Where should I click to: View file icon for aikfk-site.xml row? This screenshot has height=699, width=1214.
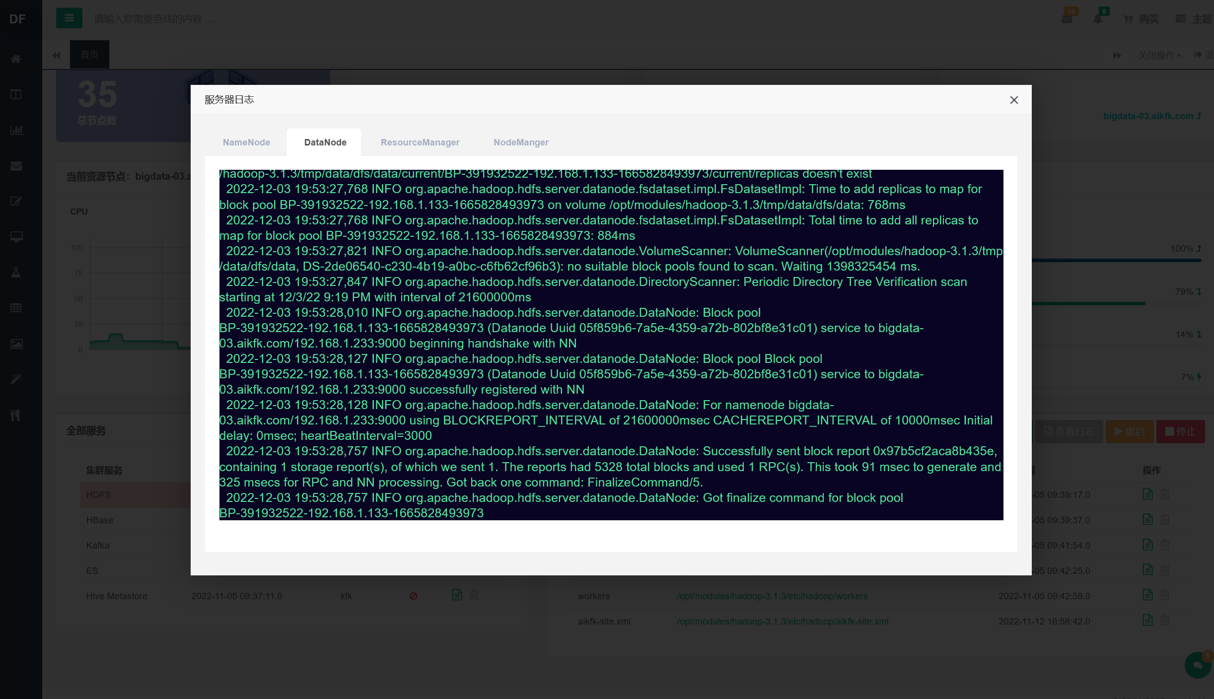(1147, 620)
